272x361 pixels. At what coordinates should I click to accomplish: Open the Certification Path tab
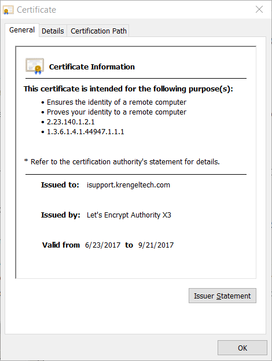point(98,31)
